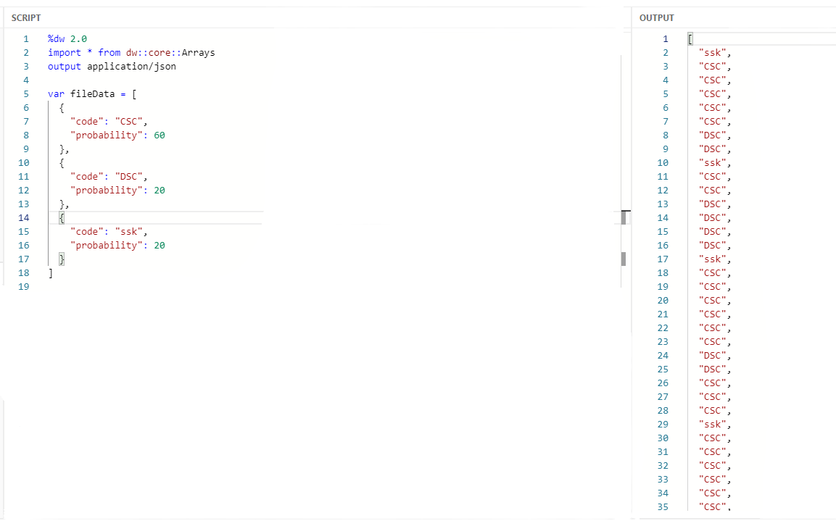
Task: Click the probability value 60
Action: click(x=160, y=135)
